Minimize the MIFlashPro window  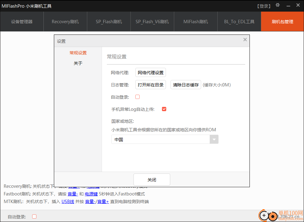pos(288,6)
